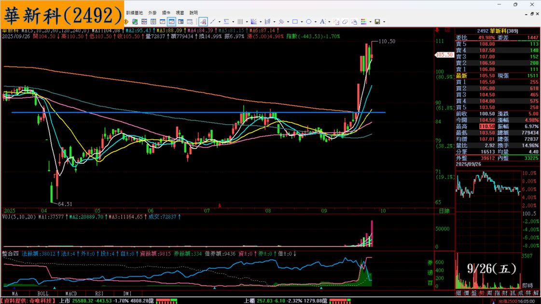Expand the line tool dropdown arrow
Viewport: 541px width, 304px height.
220,22
